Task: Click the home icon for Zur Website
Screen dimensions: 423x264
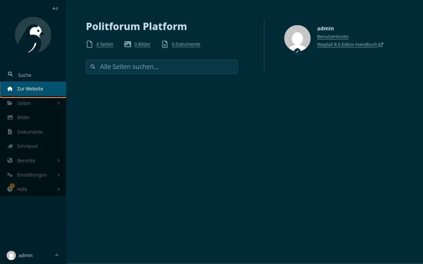Action: tap(10, 89)
